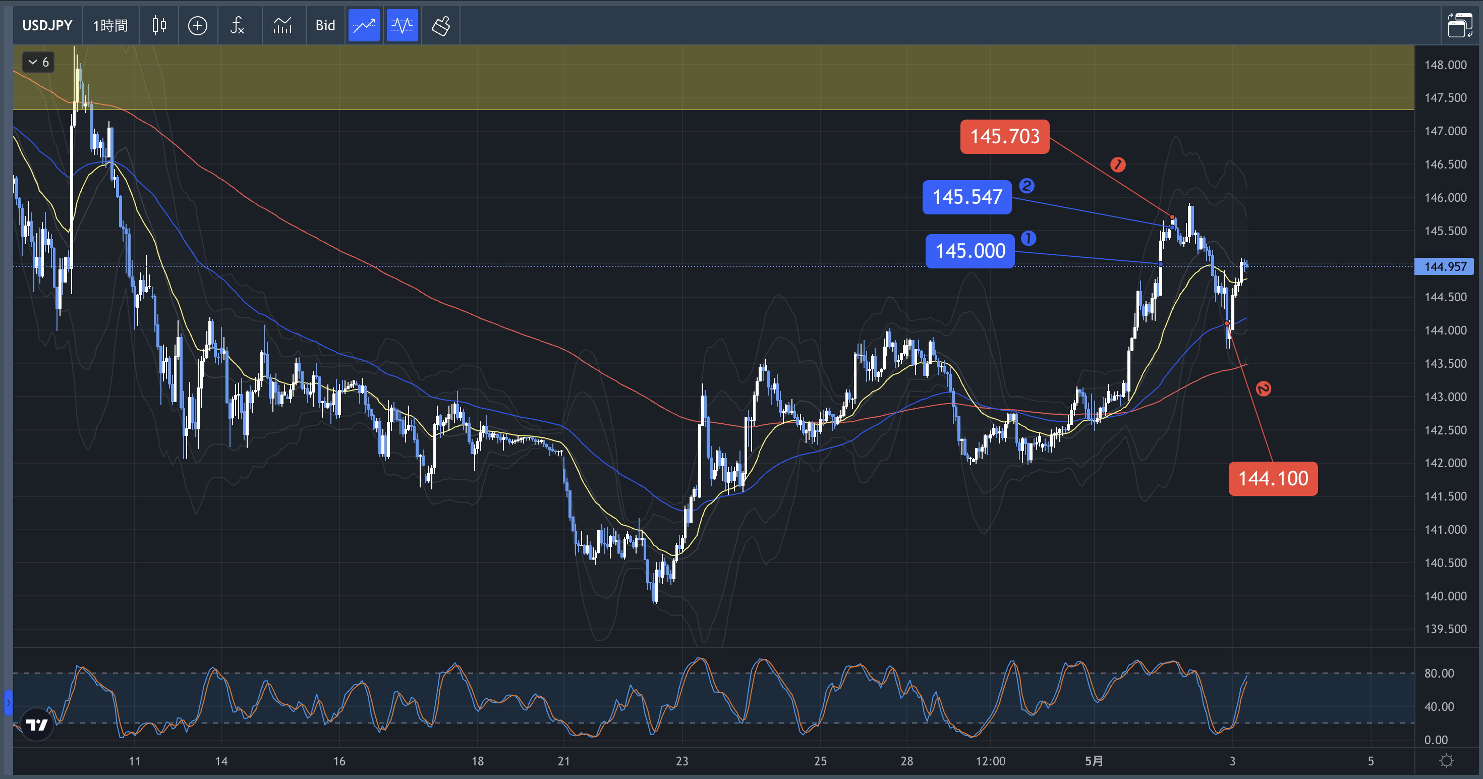Select the 145.703 red price label
Screen dimensions: 1483x779
(1005, 136)
